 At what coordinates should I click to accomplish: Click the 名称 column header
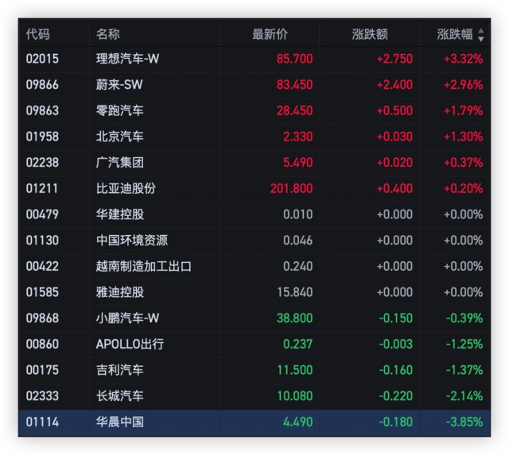108,34
